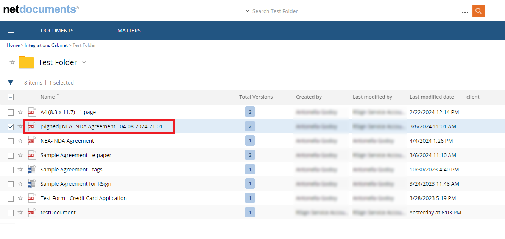Screen dimensions: 505x239
Task: Sort by Last modified date column header
Action: pos(432,97)
